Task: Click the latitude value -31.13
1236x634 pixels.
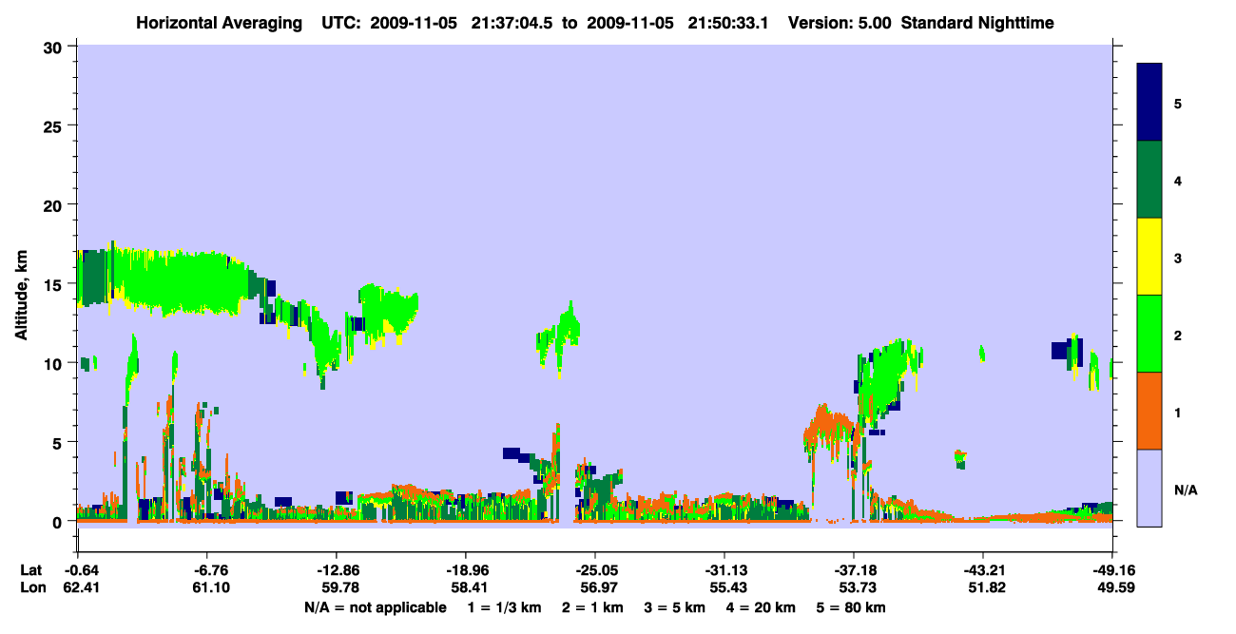Action: click(724, 570)
